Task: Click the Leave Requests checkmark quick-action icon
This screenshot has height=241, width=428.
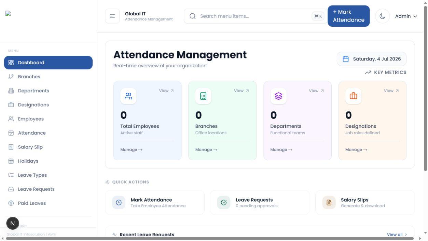Action: 224,202
